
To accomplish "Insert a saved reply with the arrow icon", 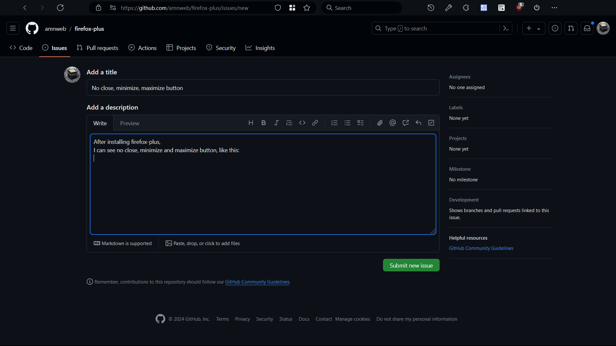I will (418, 123).
